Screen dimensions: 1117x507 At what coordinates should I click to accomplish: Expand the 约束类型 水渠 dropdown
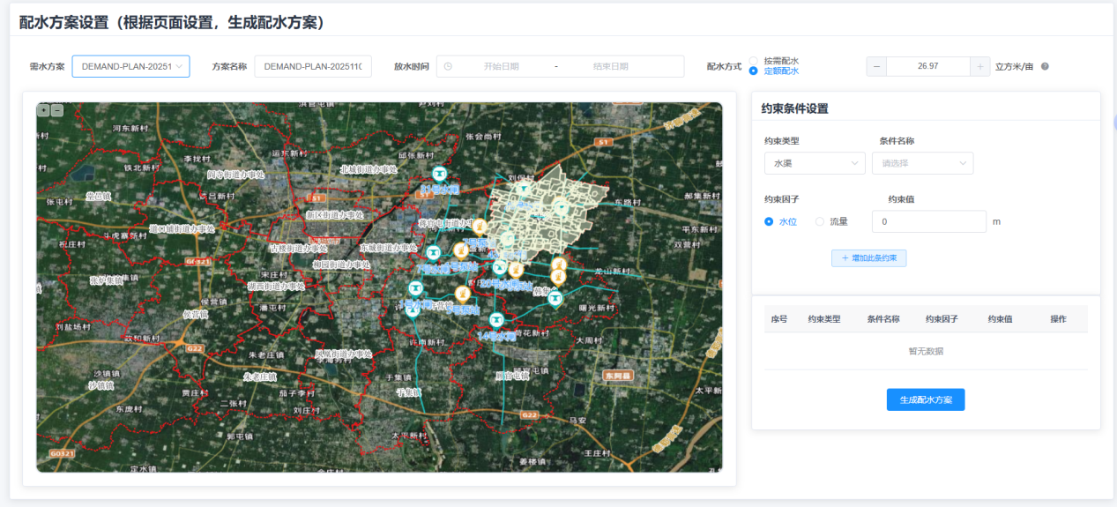click(x=815, y=163)
